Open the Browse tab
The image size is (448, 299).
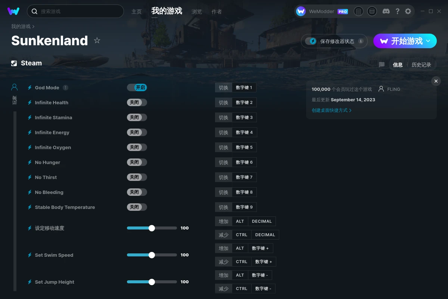pyautogui.click(x=197, y=12)
